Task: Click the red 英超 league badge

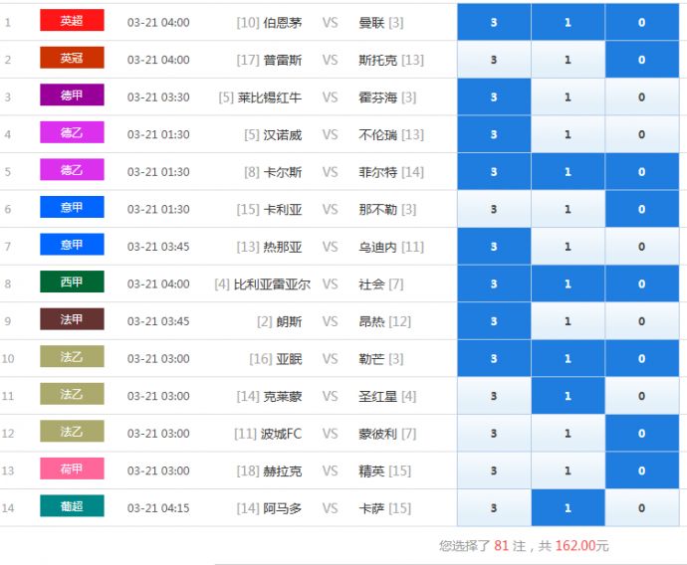Action: 72,21
